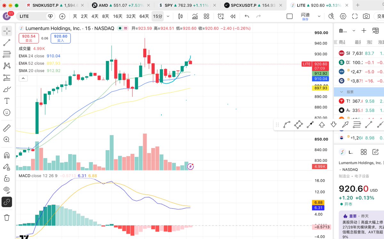The height and width of the screenshot is (239, 384).
Task: Click the plus circle to compare symbols
Action: tap(62, 16)
